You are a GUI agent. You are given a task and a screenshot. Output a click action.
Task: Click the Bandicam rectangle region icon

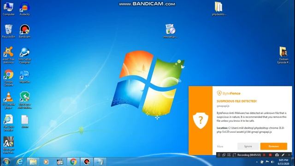(234, 155)
